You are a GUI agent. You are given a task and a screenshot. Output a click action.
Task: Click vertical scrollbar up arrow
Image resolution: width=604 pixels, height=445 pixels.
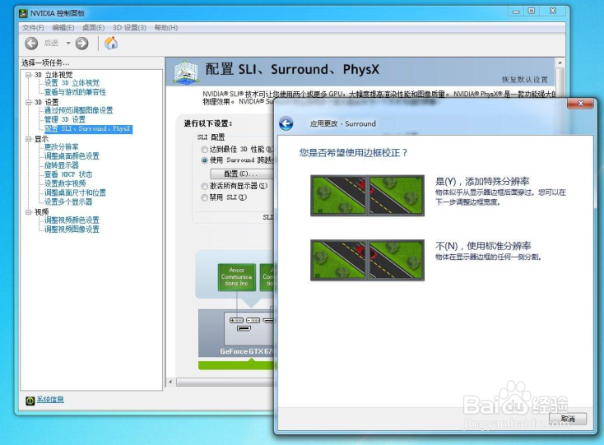[560, 63]
